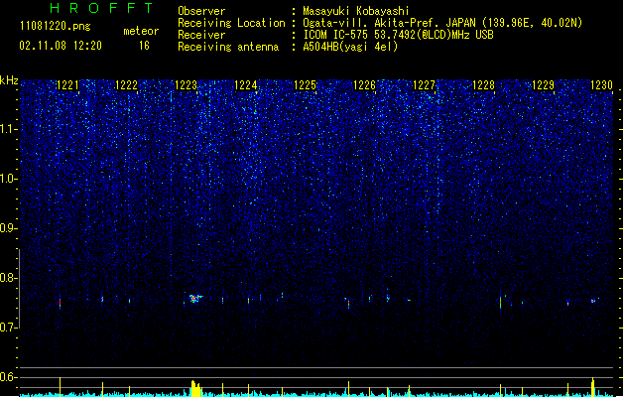The image size is (624, 397).
Task: Select the filename 11081220.png
Action: [x=56, y=26]
